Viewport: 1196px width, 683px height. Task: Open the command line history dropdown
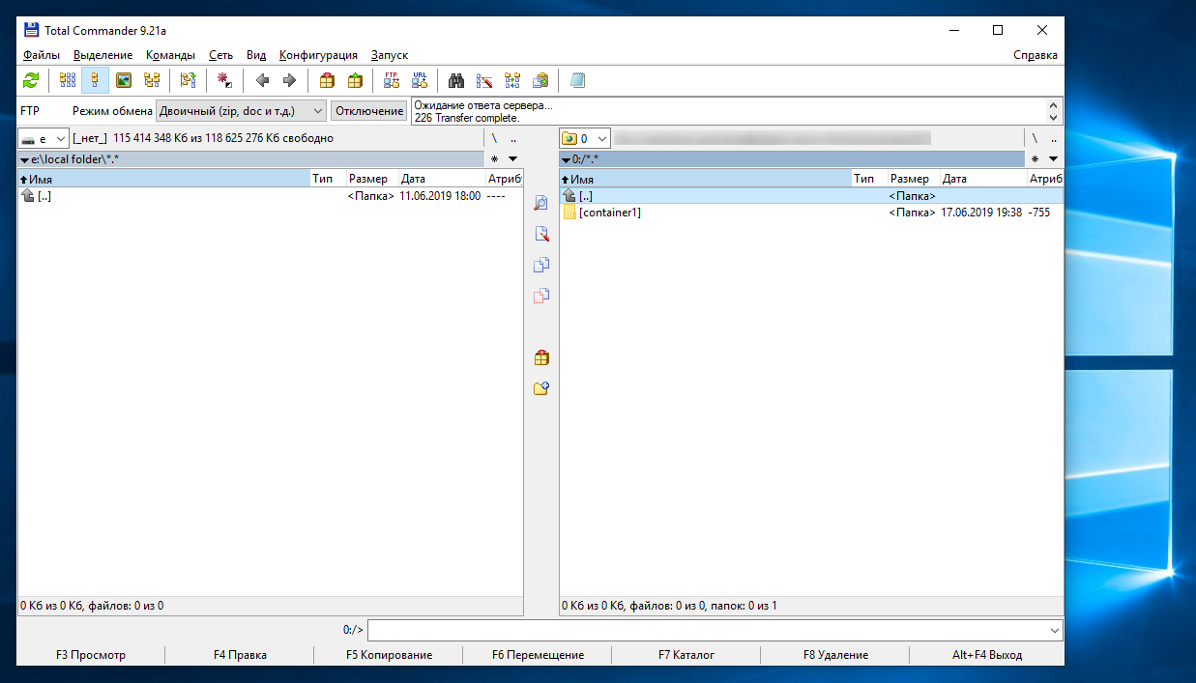1054,630
